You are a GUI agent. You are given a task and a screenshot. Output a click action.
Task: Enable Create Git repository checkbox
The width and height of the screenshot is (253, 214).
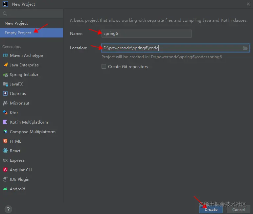click(x=104, y=66)
